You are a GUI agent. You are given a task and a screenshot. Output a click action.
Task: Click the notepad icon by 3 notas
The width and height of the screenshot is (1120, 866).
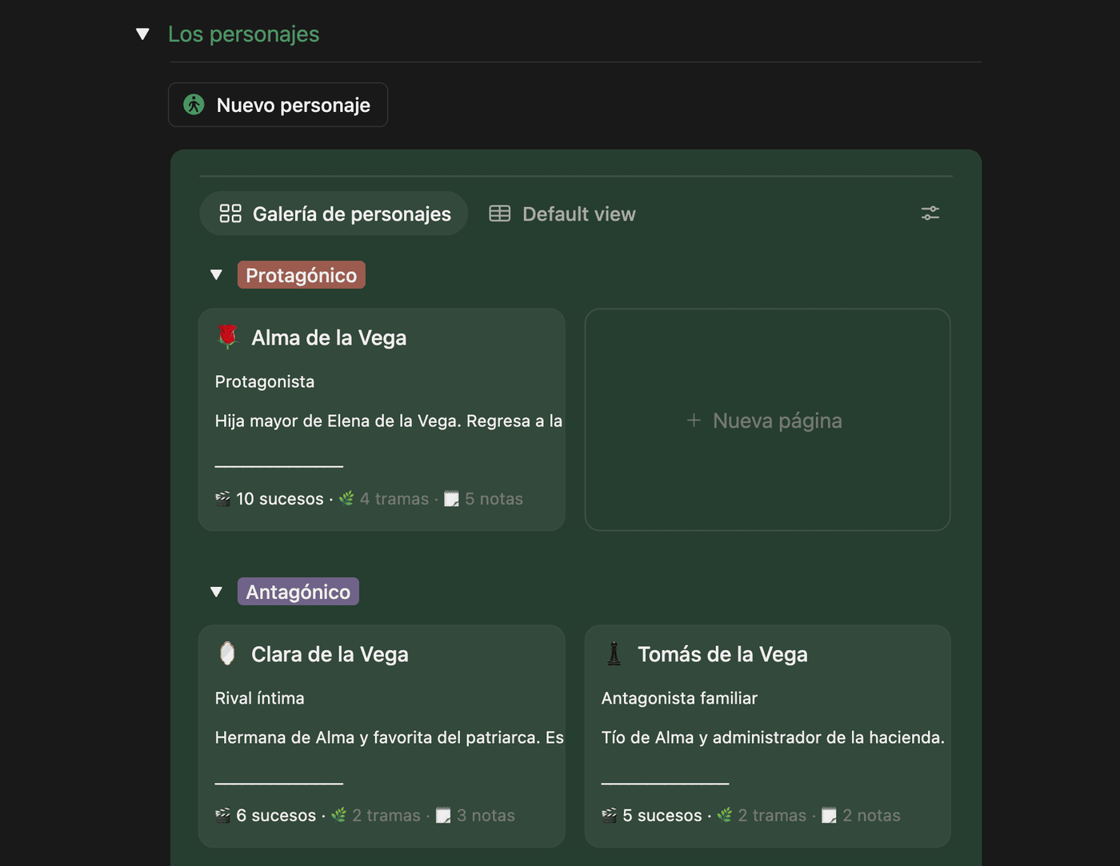pos(443,816)
